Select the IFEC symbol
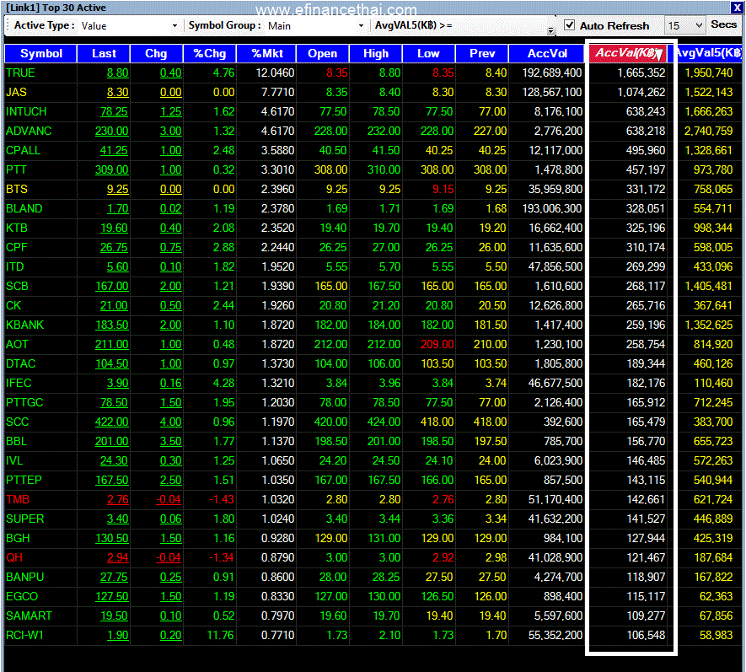Viewport: 746px width, 672px height. point(19,383)
